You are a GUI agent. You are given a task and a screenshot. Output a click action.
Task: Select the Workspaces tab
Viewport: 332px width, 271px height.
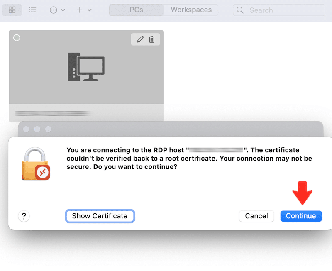pyautogui.click(x=191, y=10)
